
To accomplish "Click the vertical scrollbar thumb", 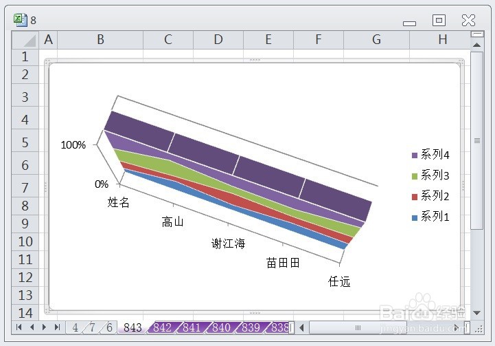I will click(477, 140).
